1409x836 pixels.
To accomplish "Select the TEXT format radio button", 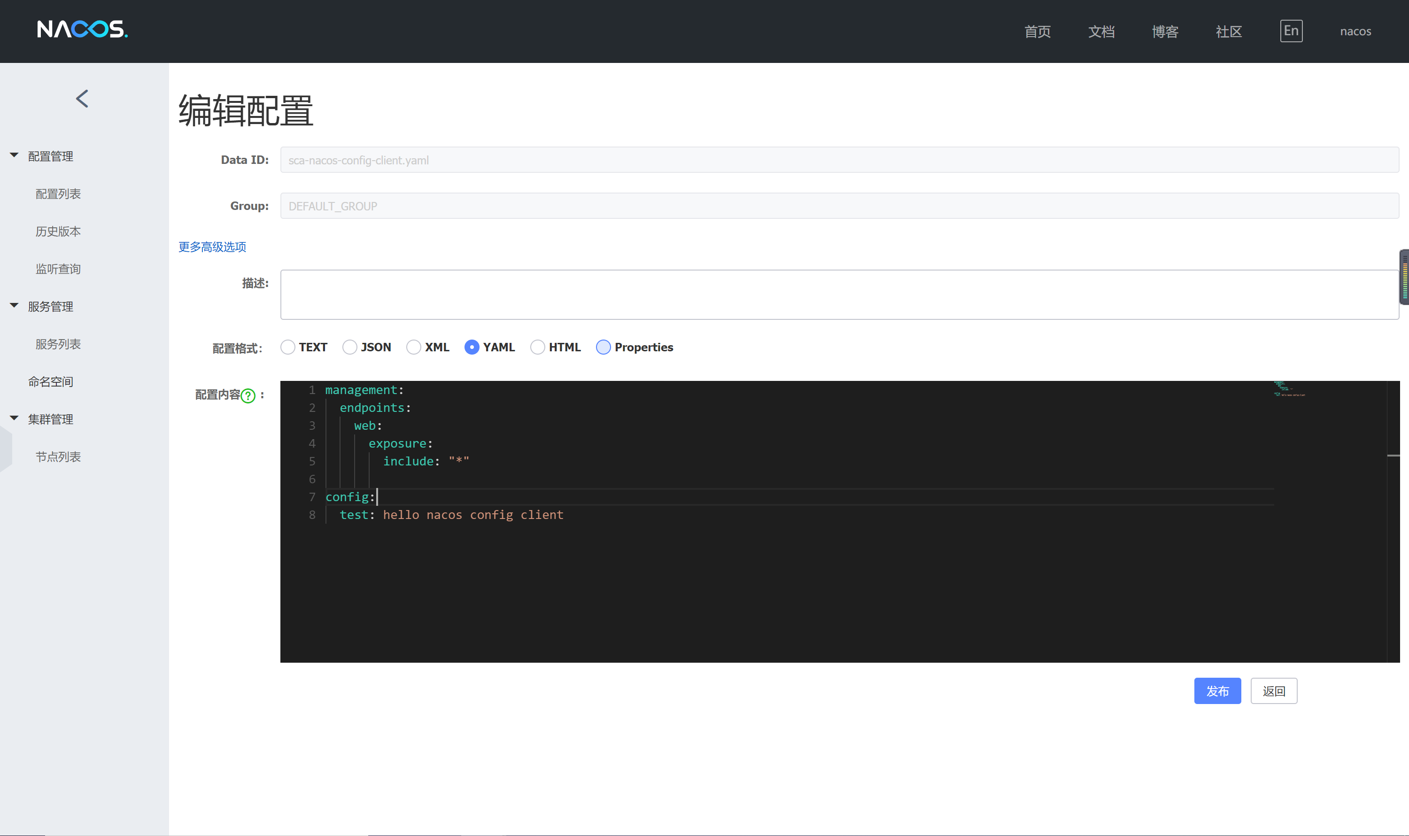I will (x=288, y=347).
